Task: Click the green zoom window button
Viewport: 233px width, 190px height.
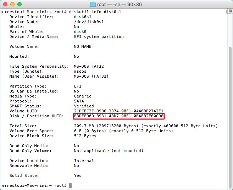Action: click(x=20, y=4)
